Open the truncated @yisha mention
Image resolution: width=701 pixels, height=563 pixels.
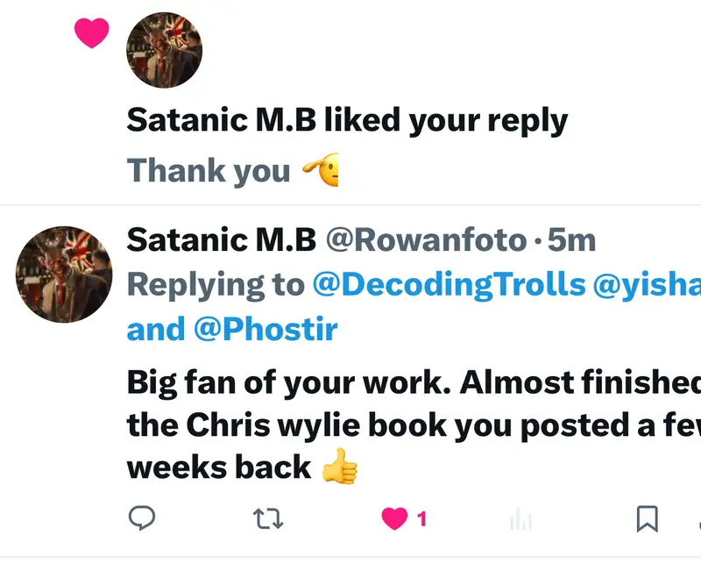pyautogui.click(x=647, y=284)
